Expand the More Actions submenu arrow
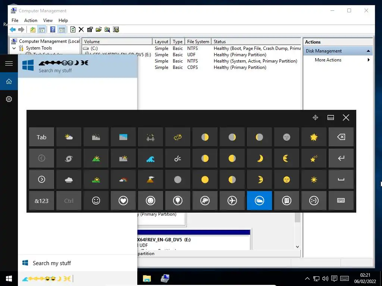This screenshot has height=286, width=382. (369, 60)
